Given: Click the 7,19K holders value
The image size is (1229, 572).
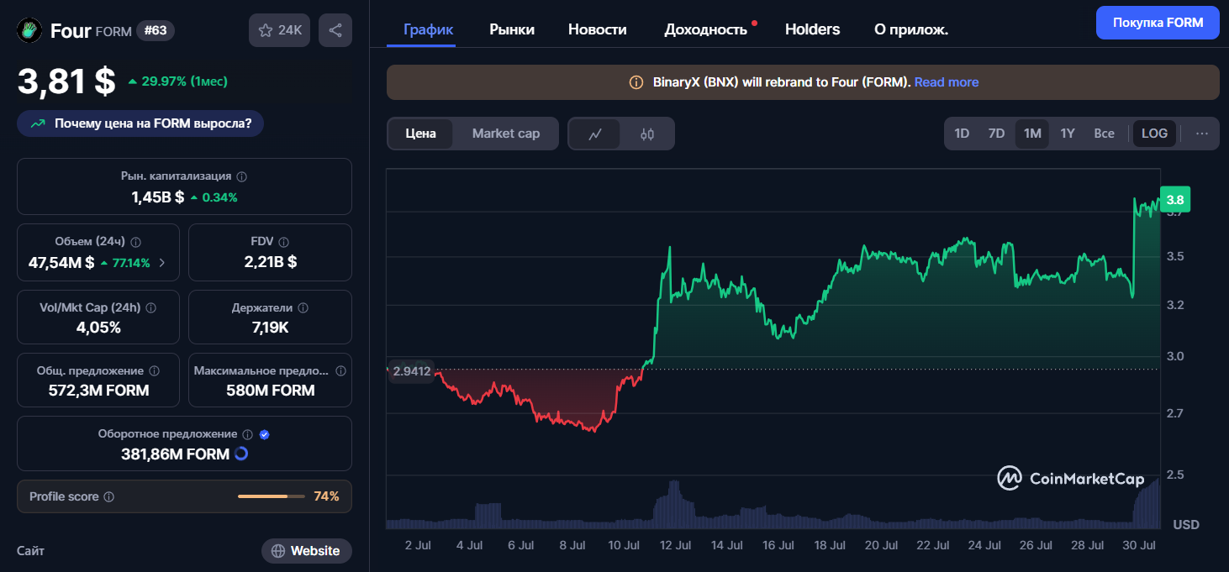Looking at the screenshot, I should click(x=271, y=328).
